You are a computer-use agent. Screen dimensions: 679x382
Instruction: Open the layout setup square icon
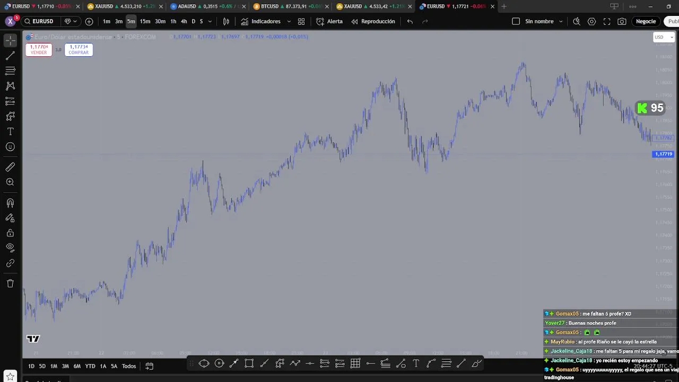(516, 21)
